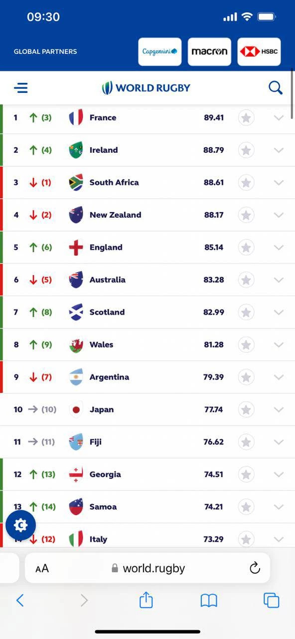
Task: Click the World Rugby logo
Action: click(146, 88)
